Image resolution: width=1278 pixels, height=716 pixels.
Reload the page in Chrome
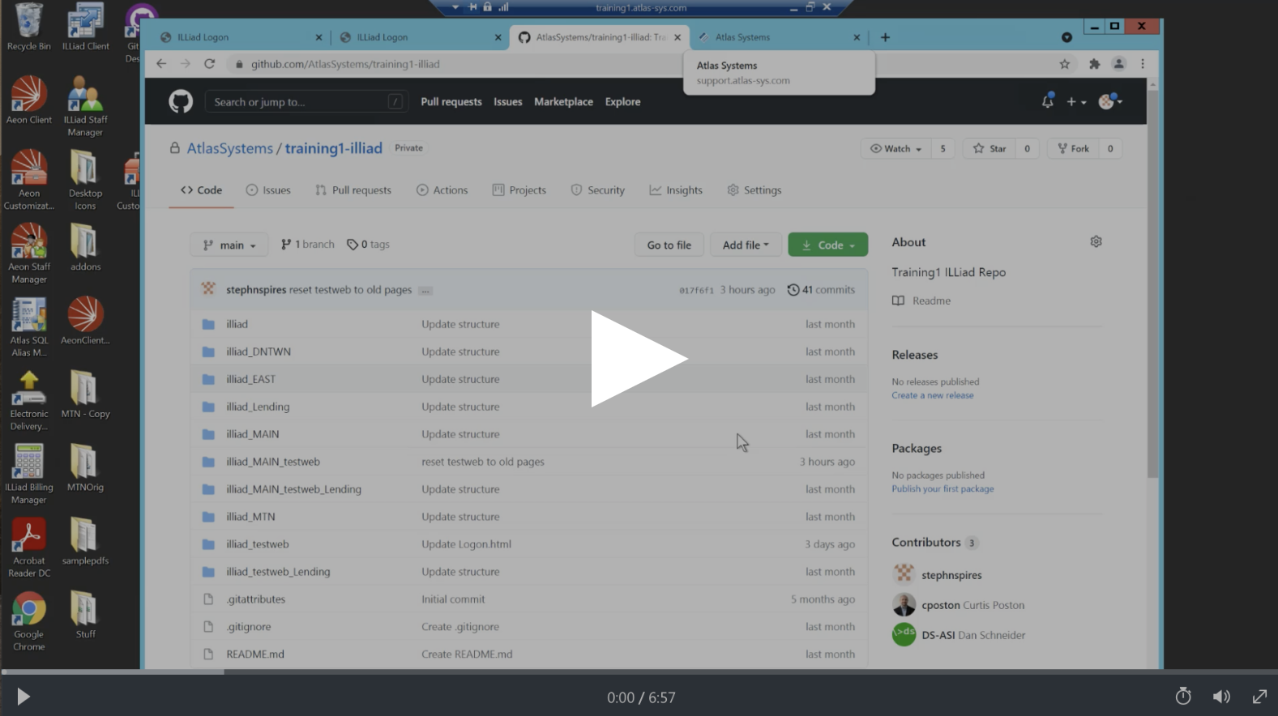pyautogui.click(x=209, y=64)
